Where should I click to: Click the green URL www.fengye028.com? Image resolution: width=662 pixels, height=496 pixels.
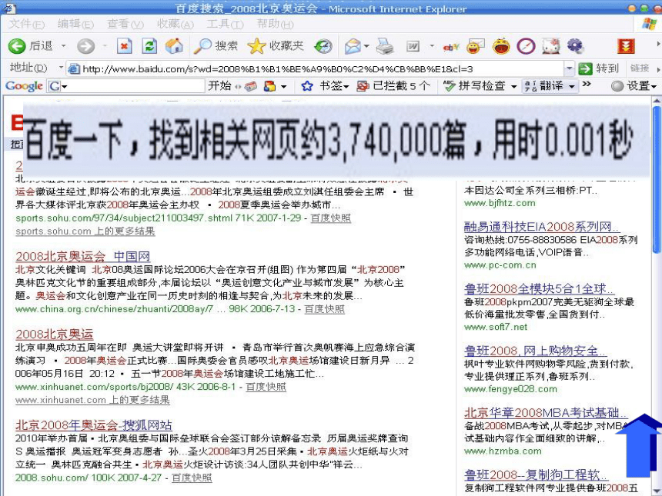click(511, 389)
